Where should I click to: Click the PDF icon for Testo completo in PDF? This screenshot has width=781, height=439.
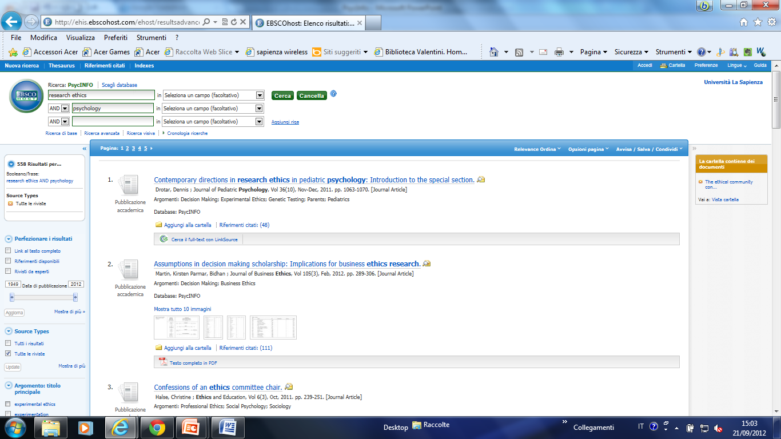click(x=163, y=362)
